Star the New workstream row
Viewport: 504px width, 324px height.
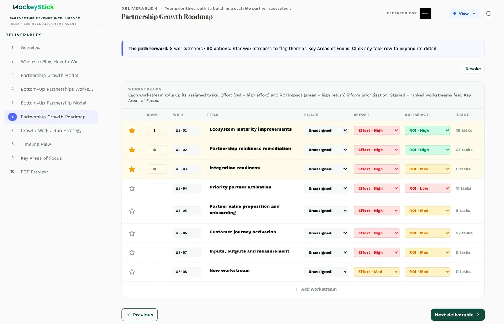[132, 272]
